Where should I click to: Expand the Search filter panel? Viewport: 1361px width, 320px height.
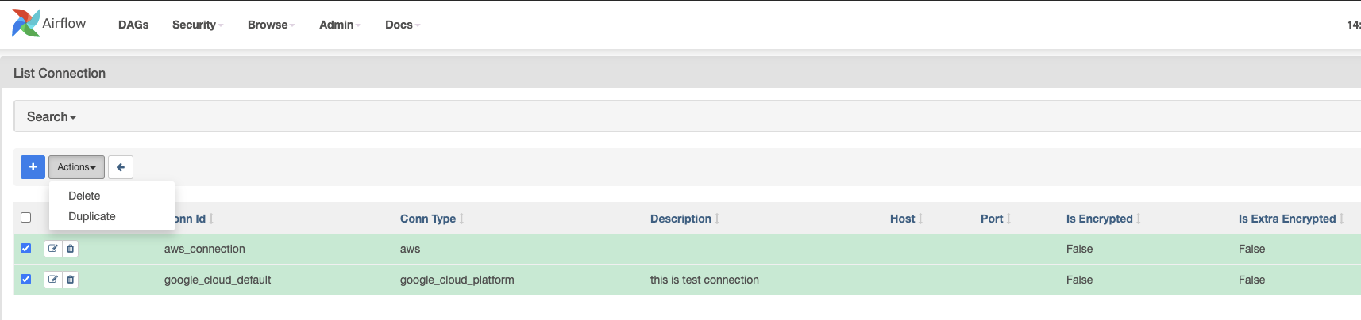pos(52,117)
